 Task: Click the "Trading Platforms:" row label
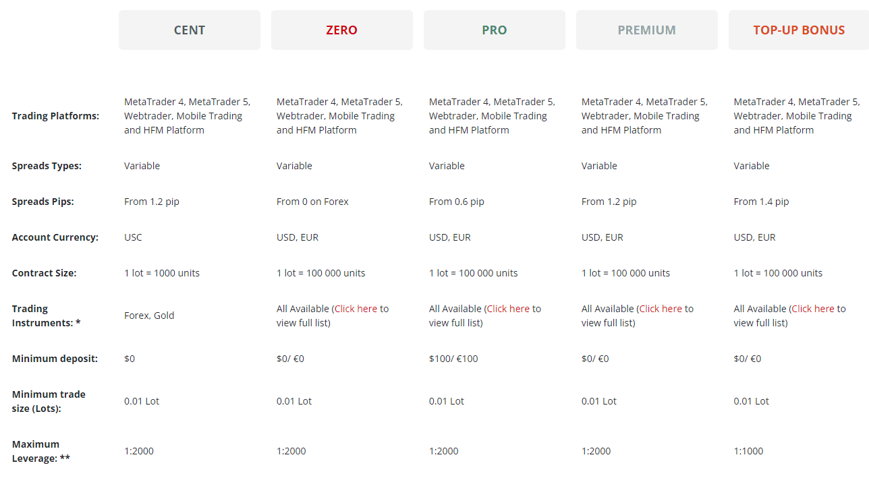[55, 116]
